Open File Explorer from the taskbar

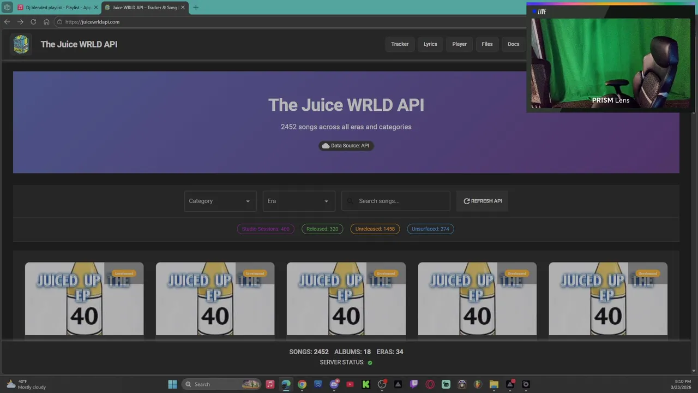(494, 384)
